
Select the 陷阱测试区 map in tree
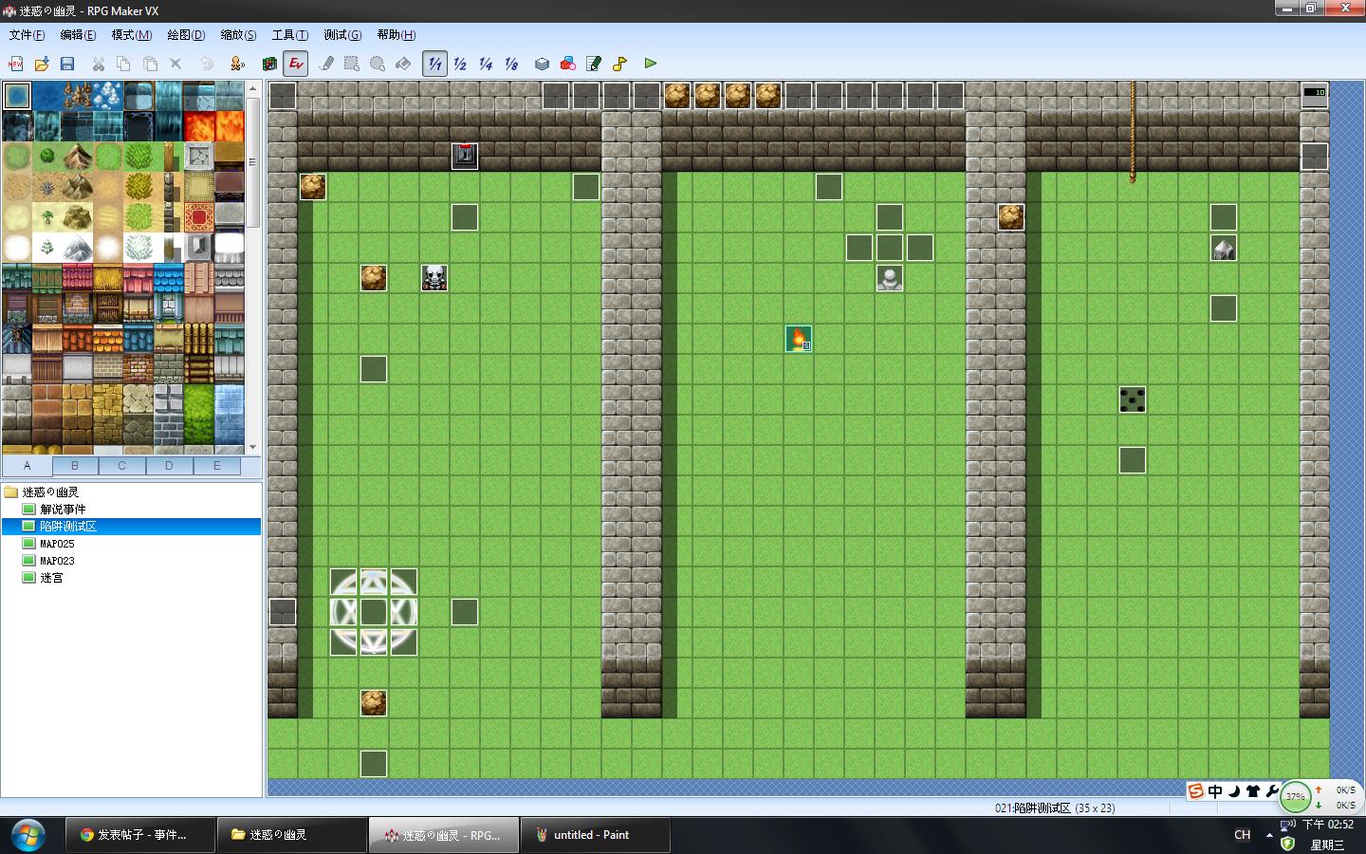68,527
